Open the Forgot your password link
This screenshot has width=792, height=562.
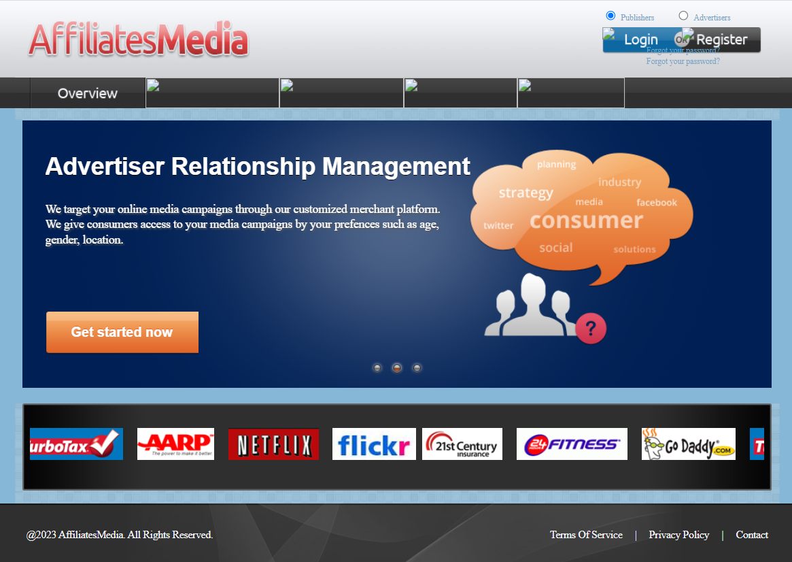(x=683, y=61)
